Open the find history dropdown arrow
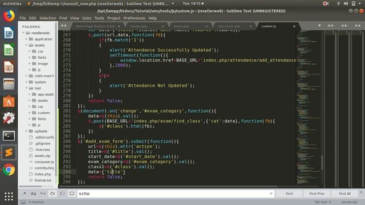The width and height of the screenshot is (365, 205). tap(271, 194)
